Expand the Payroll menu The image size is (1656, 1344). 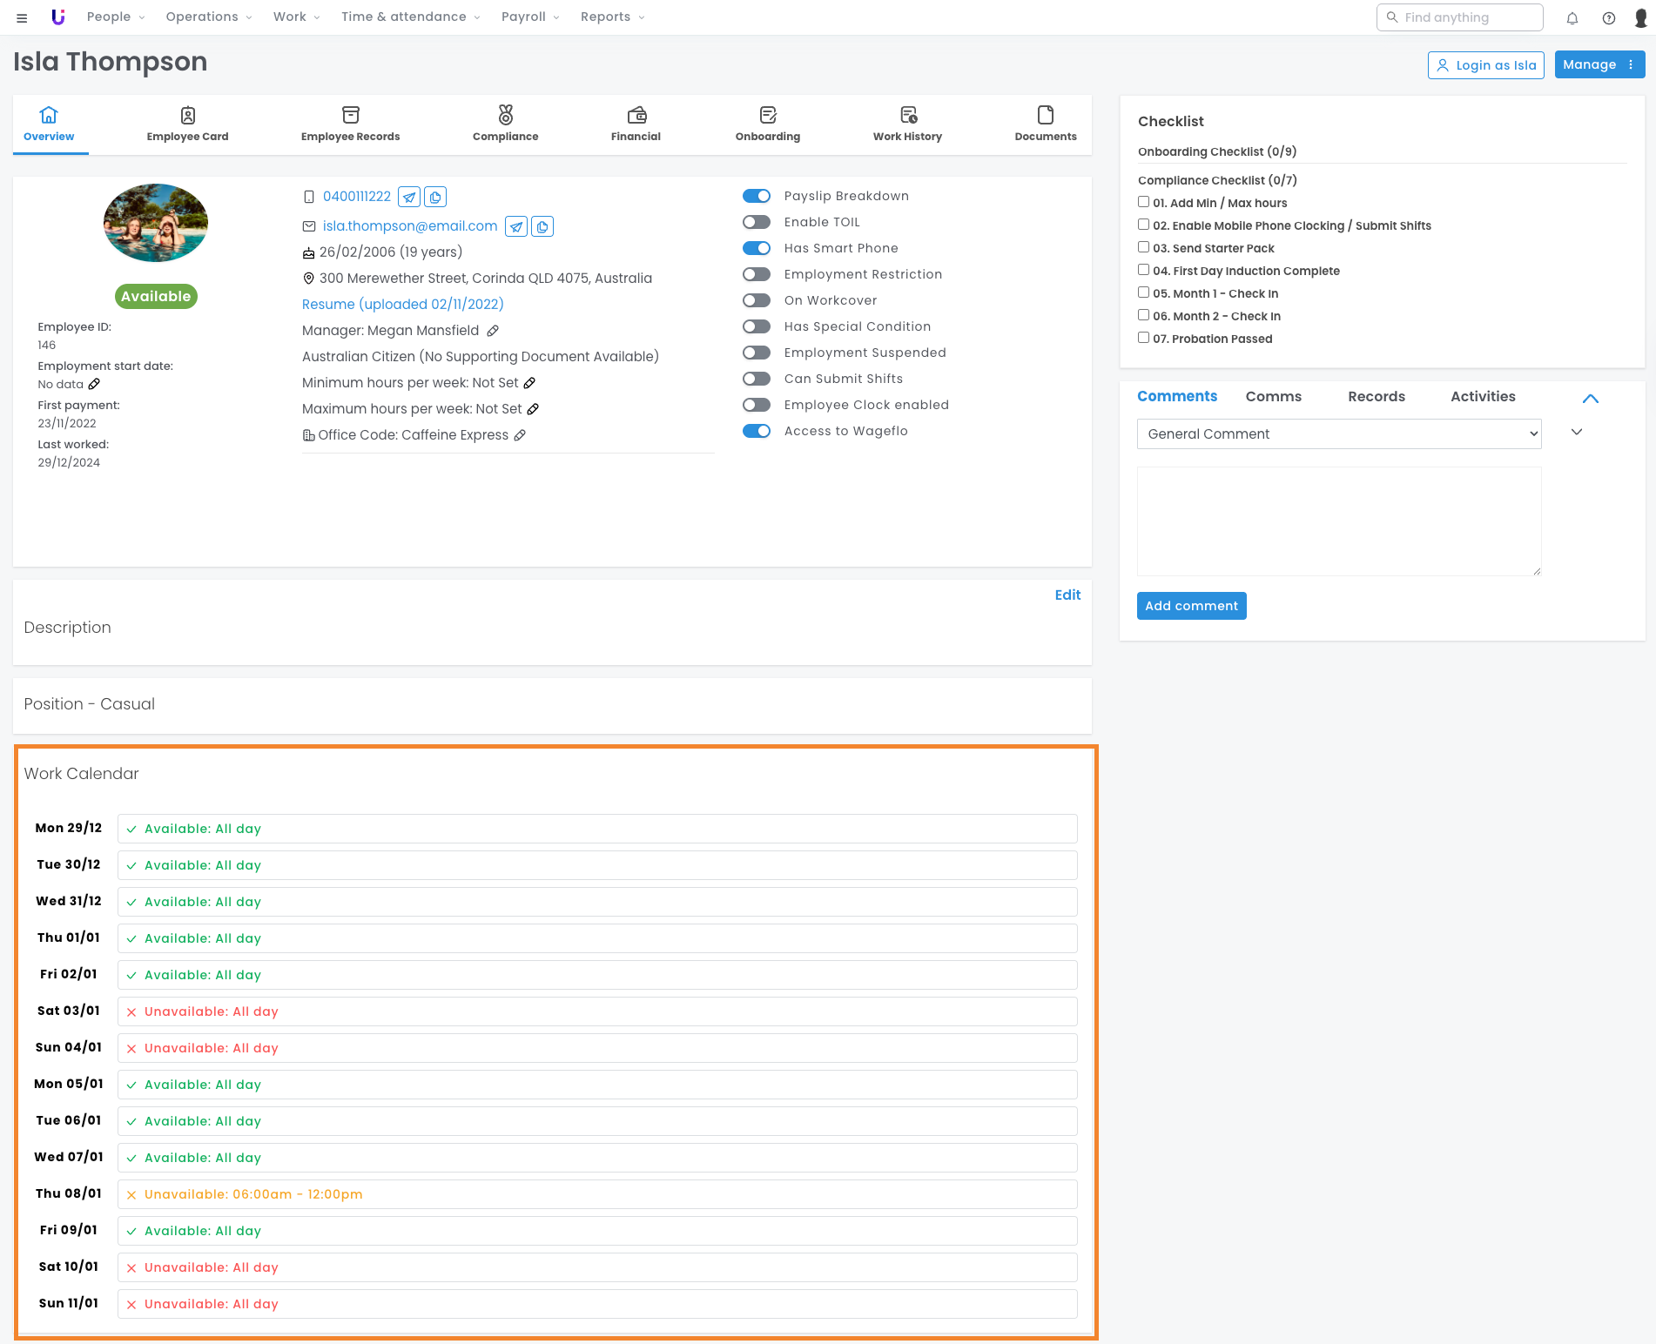point(529,17)
